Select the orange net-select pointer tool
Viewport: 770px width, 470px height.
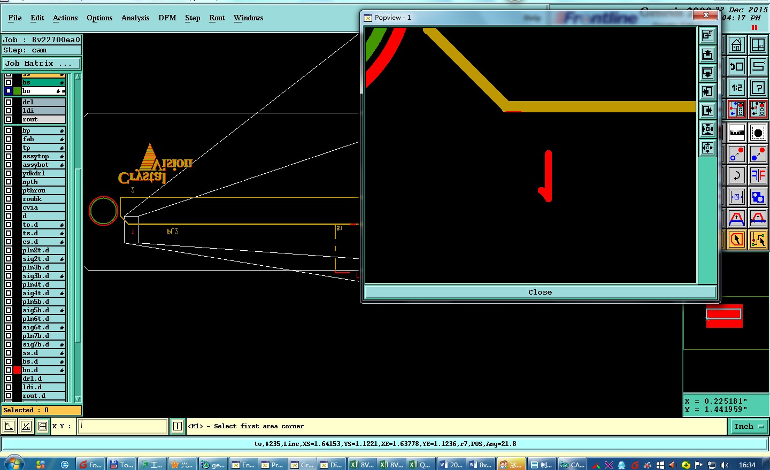[758, 240]
